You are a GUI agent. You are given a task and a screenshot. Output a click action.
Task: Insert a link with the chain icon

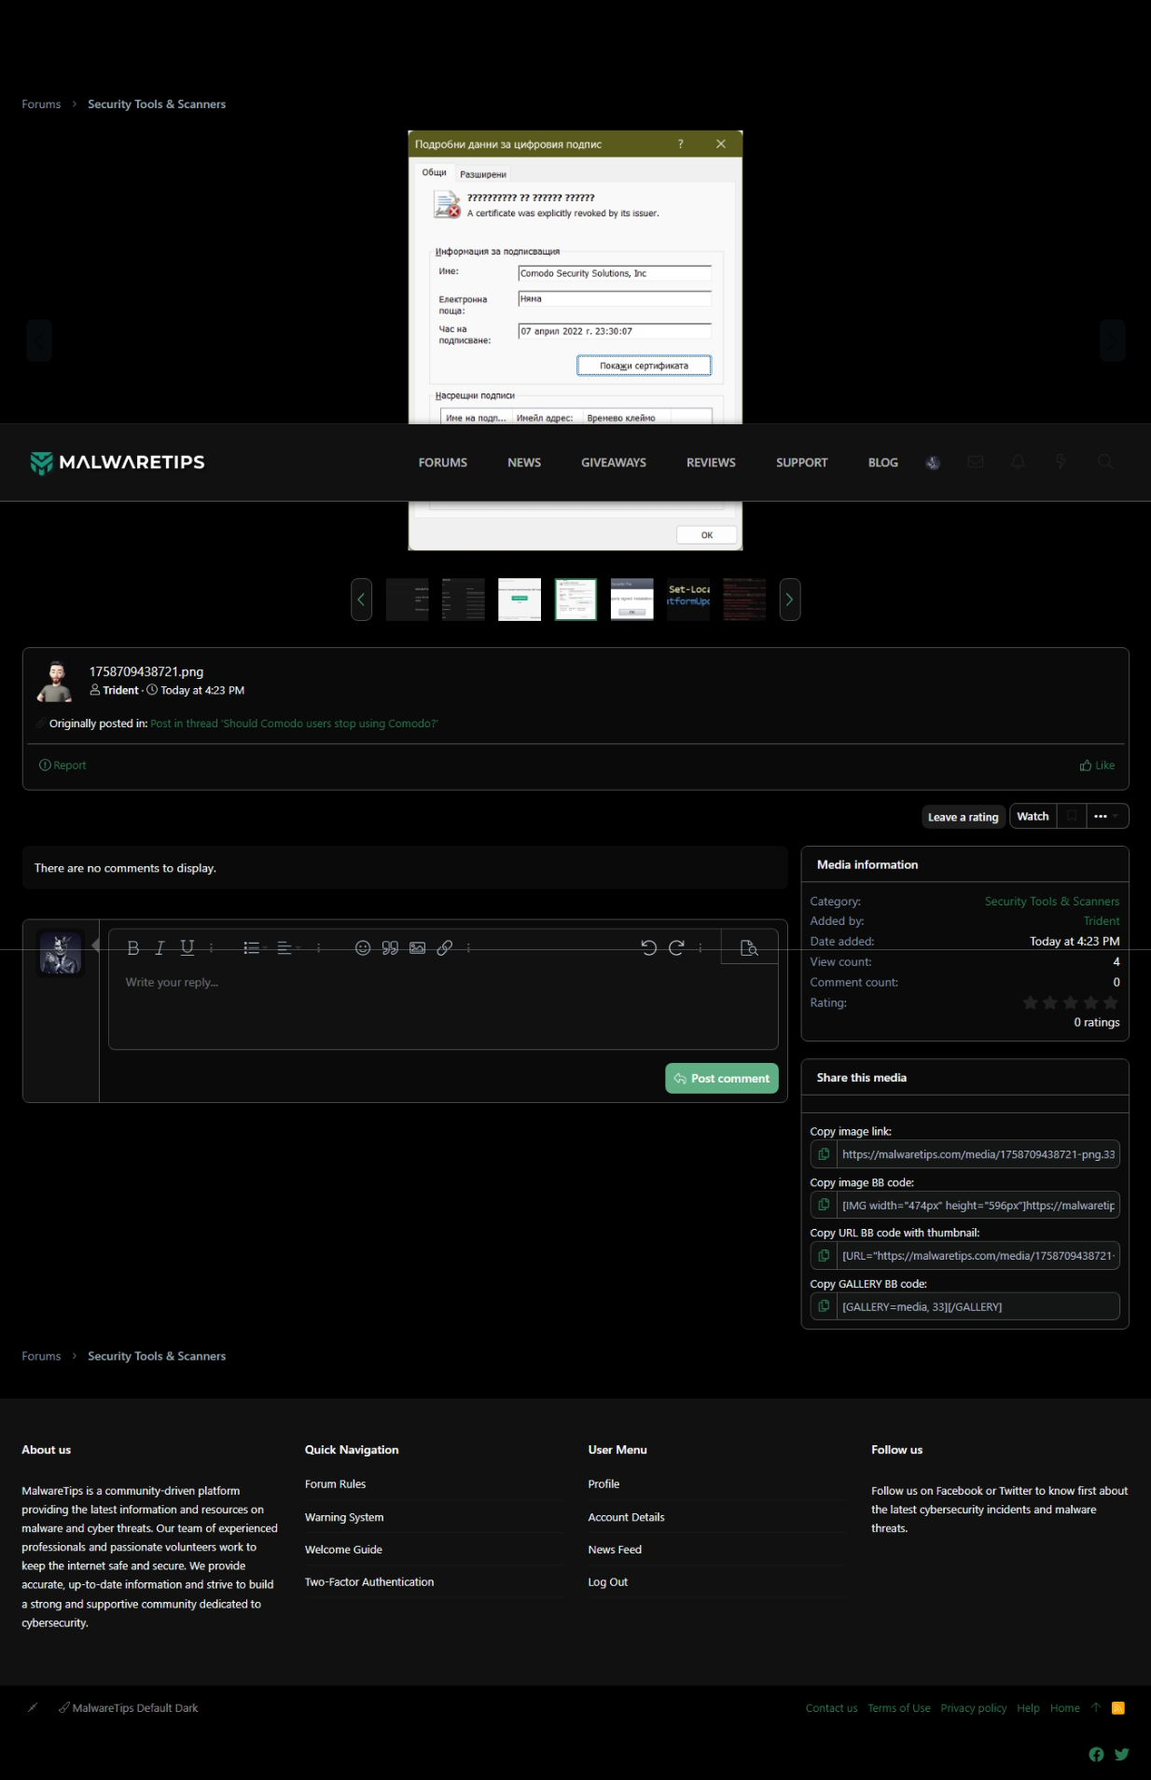445,947
